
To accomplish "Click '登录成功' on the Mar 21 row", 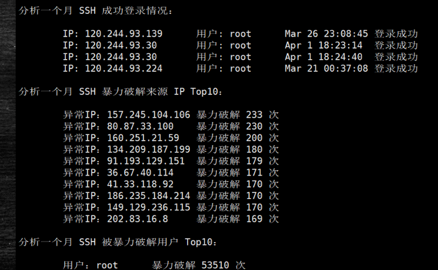I will (396, 68).
